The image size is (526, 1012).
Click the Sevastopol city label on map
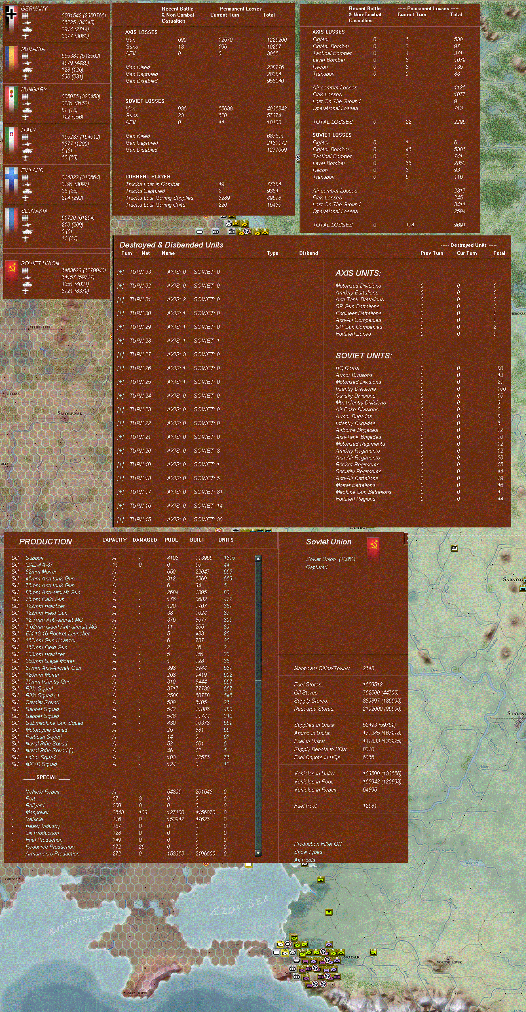[x=137, y=993]
